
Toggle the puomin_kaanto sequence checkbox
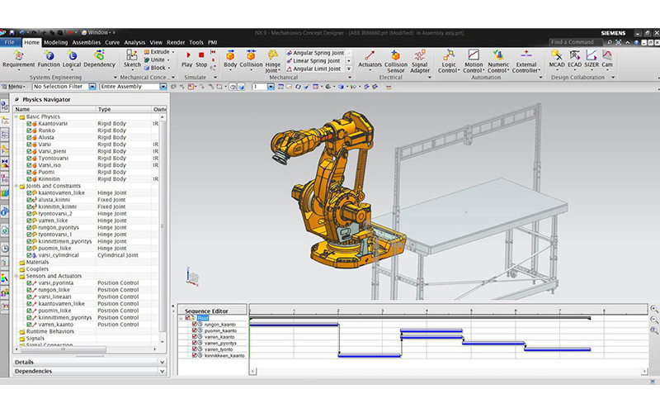195,331
